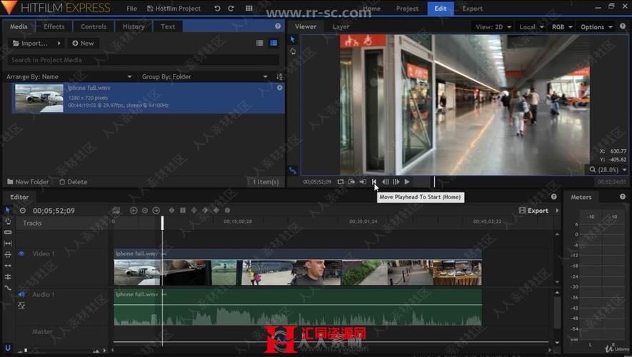The height and width of the screenshot is (357, 632).
Task: Select the hand pan tool in the Viewer
Action: (293, 51)
